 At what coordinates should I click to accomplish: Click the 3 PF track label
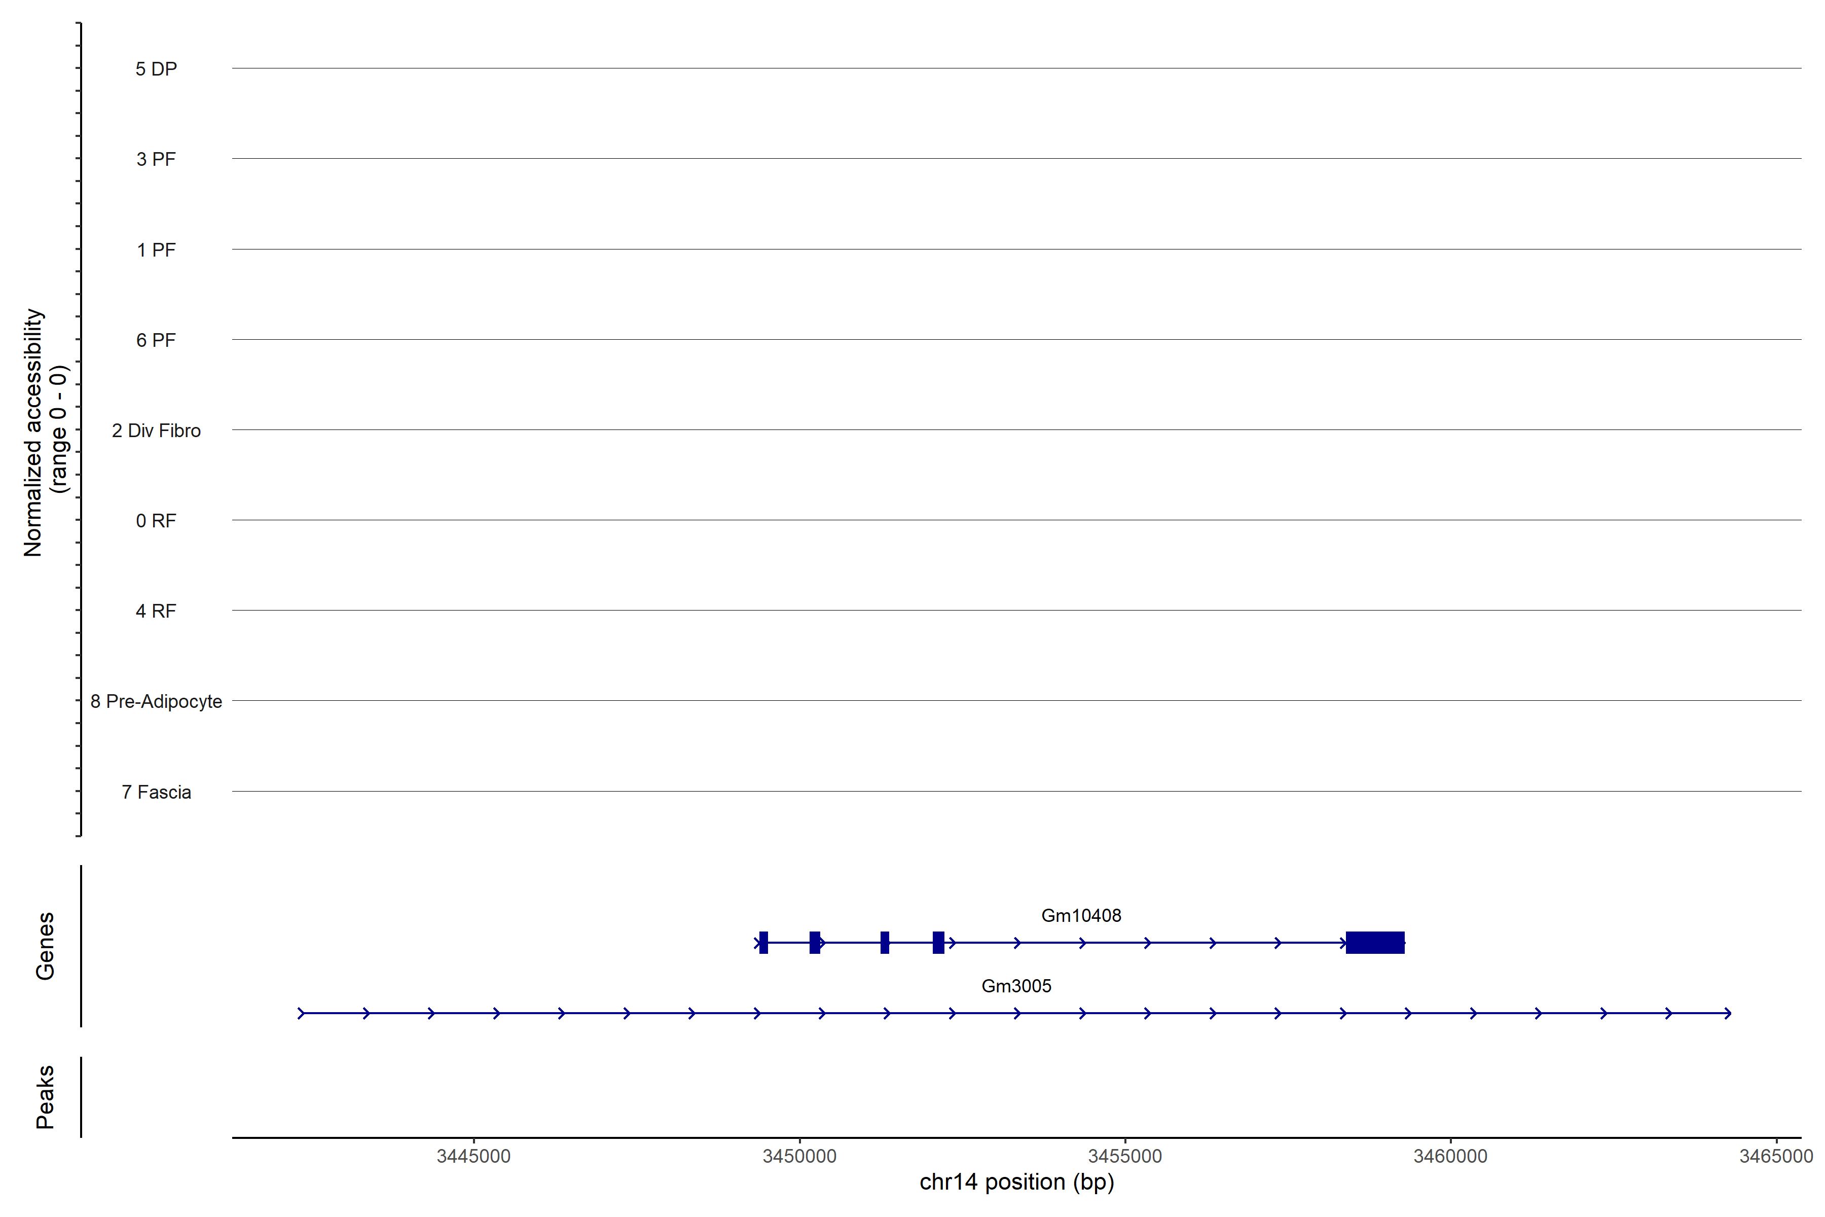(x=156, y=159)
